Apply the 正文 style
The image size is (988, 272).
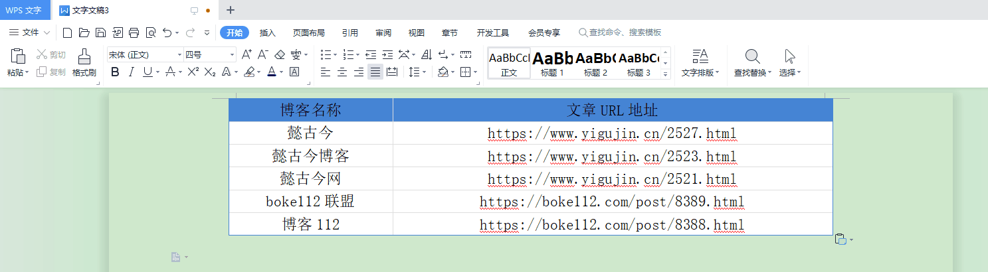(x=510, y=64)
